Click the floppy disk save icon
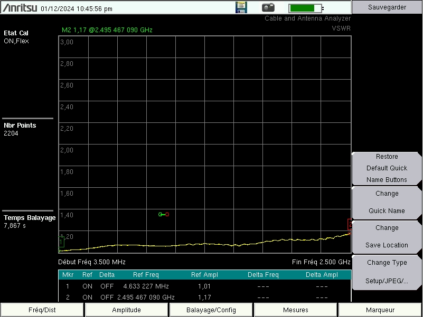This screenshot has width=423, height=317. click(x=241, y=7)
